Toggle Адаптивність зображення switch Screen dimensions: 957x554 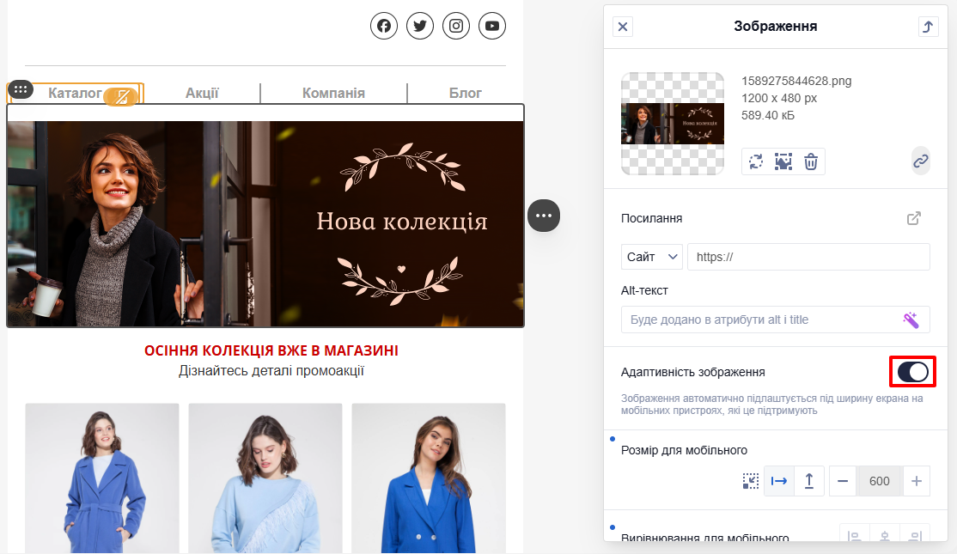click(x=912, y=372)
